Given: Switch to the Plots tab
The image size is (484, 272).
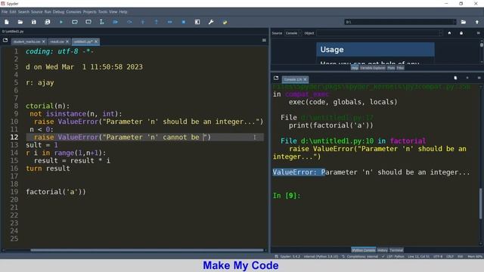Looking at the screenshot, I should [391, 68].
